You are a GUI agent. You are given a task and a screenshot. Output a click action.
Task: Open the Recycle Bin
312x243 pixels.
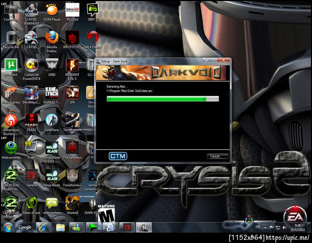pyautogui.click(x=11, y=40)
